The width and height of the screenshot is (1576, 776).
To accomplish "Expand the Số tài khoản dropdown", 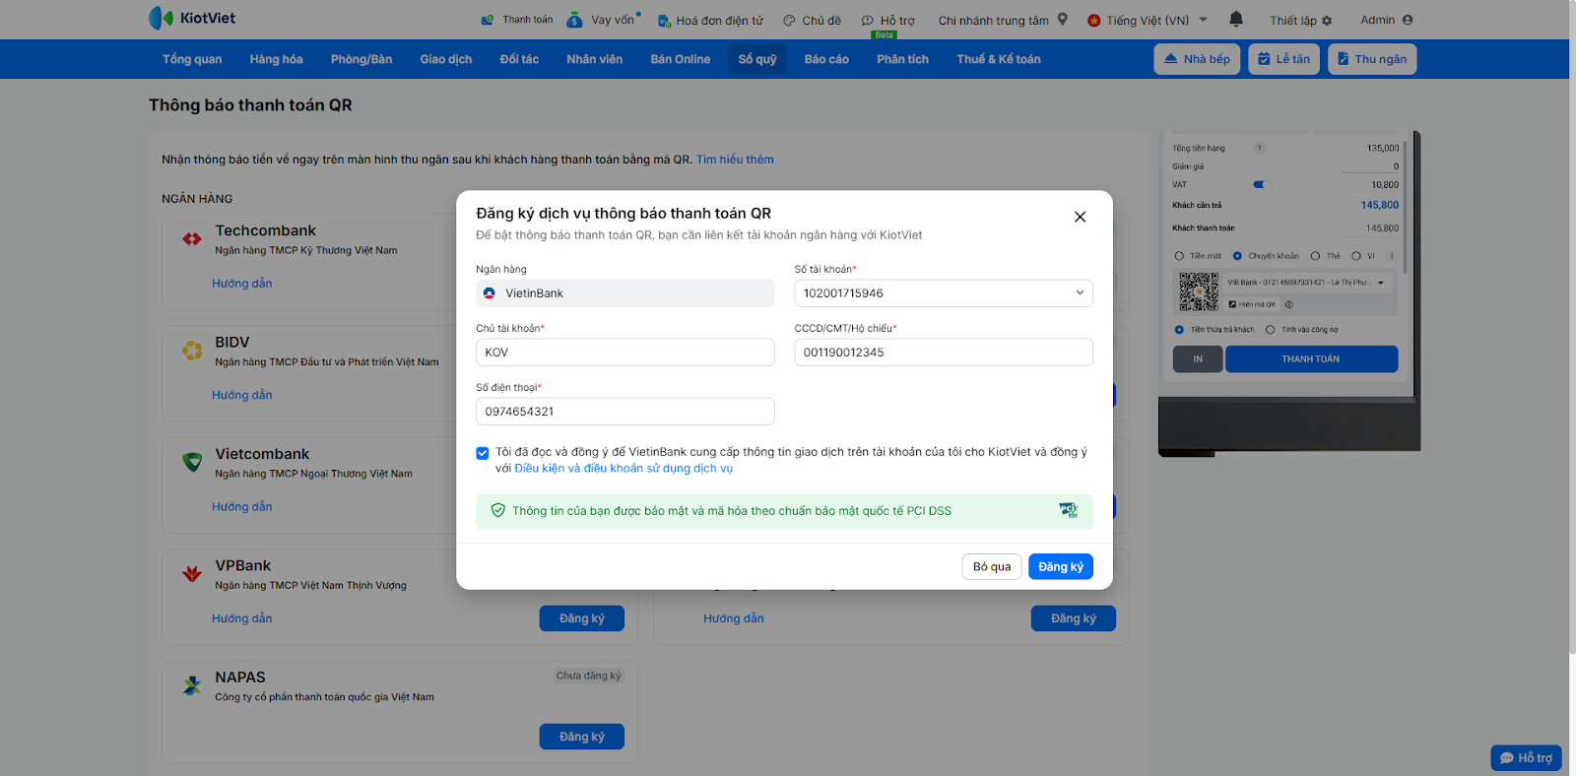I will pyautogui.click(x=1080, y=292).
